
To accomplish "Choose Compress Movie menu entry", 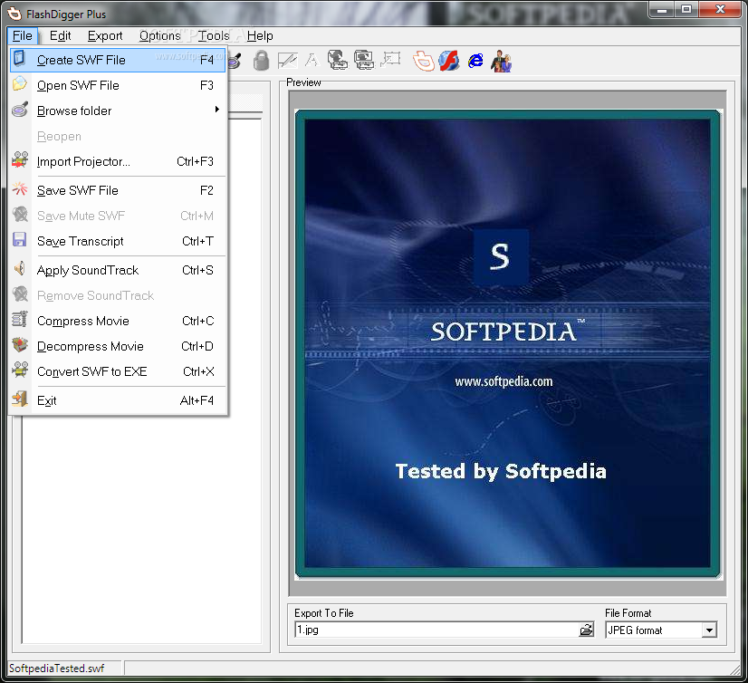I will click(118, 321).
